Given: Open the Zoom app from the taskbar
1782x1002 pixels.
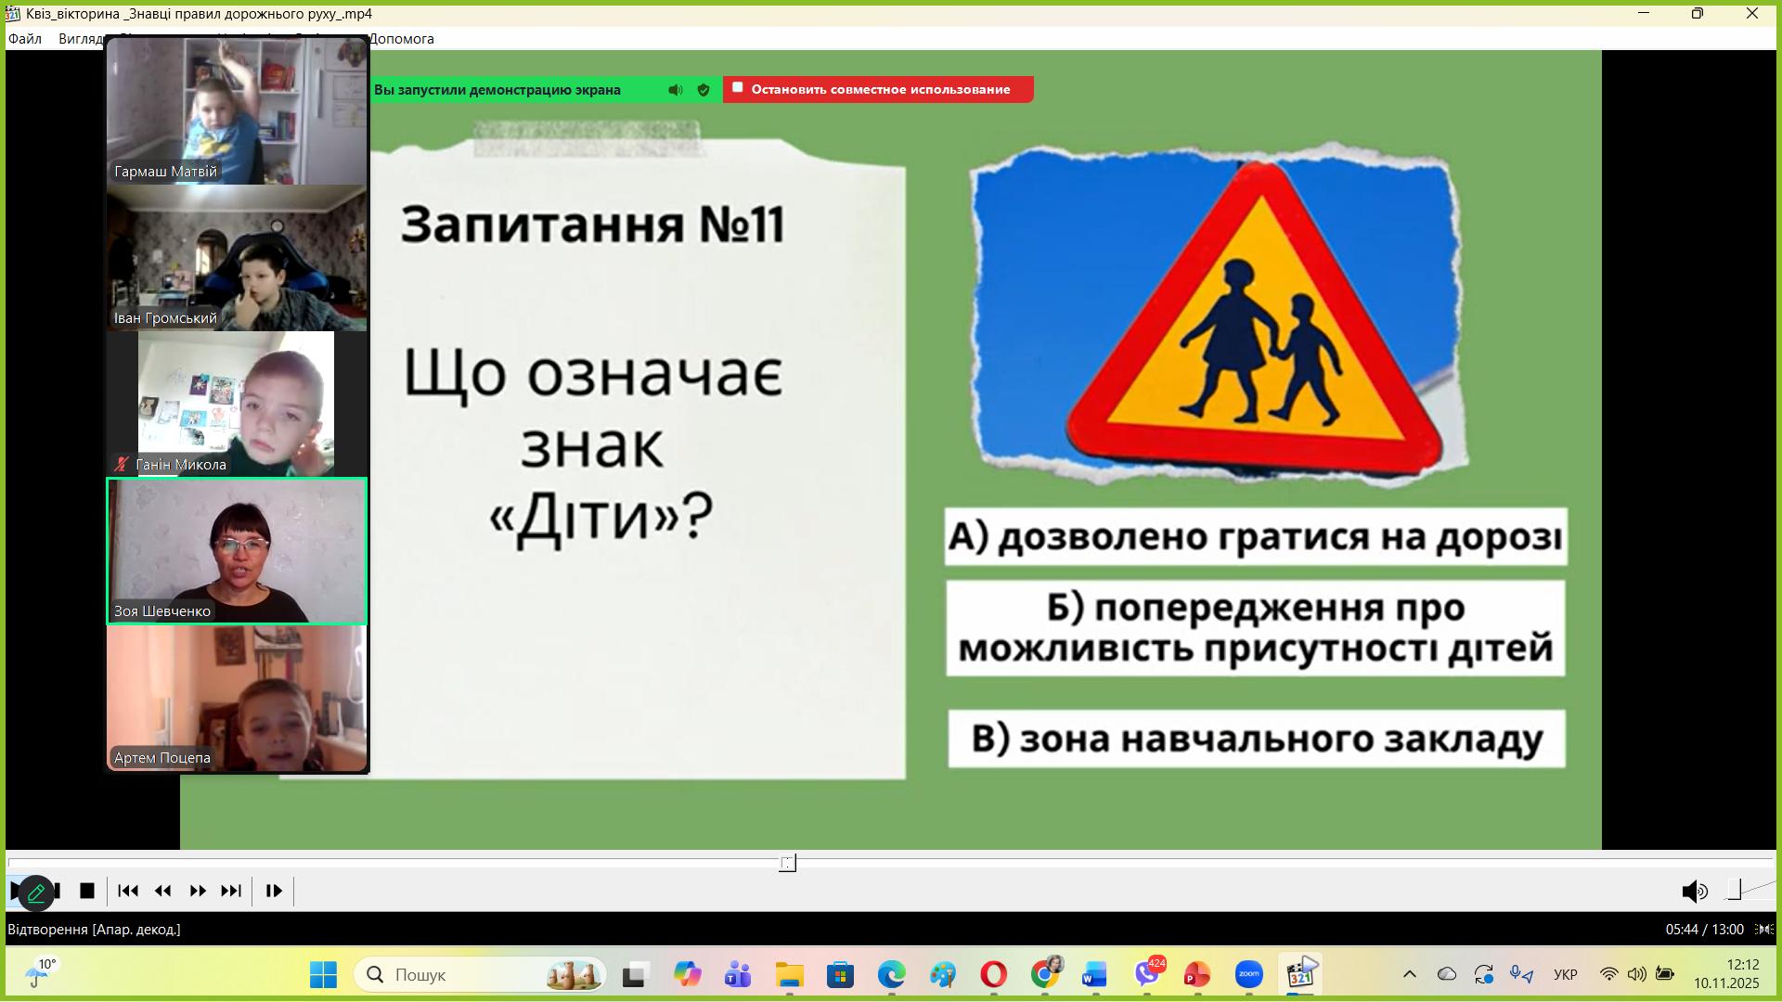Looking at the screenshot, I should [1248, 974].
